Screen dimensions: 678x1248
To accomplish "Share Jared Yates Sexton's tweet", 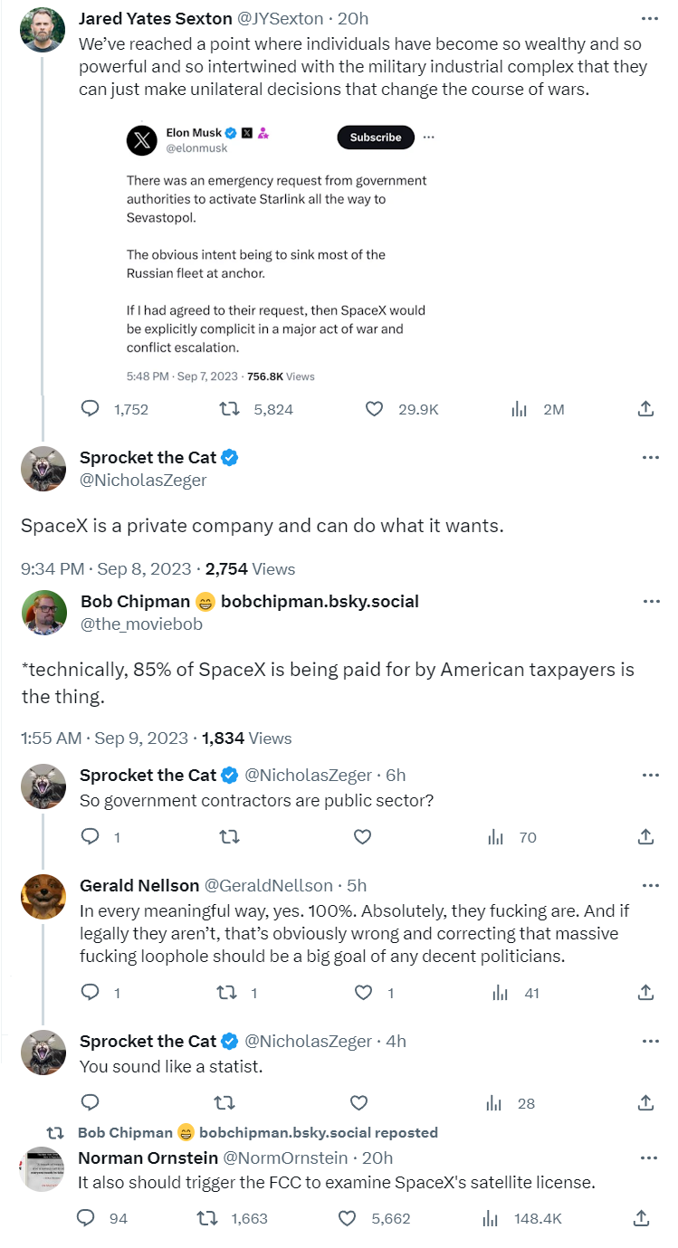I will click(645, 409).
